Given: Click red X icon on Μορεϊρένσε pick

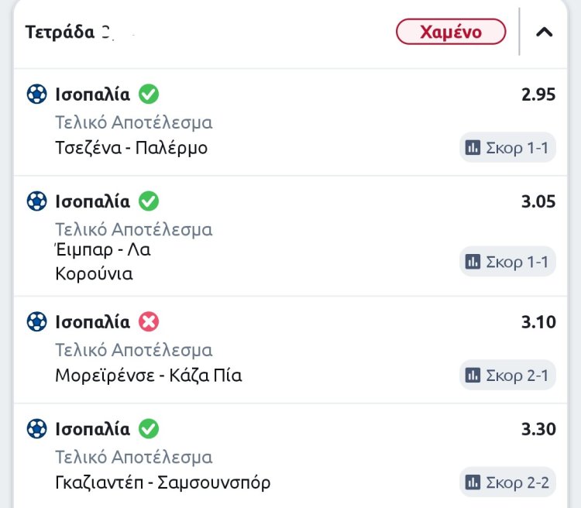Looking at the screenshot, I should (148, 321).
